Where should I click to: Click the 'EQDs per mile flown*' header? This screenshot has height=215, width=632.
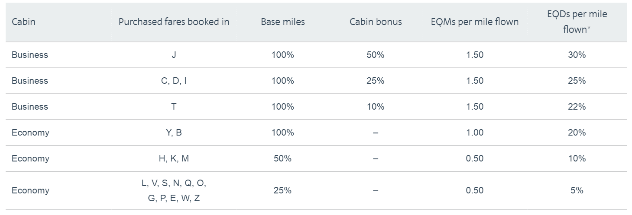(577, 22)
